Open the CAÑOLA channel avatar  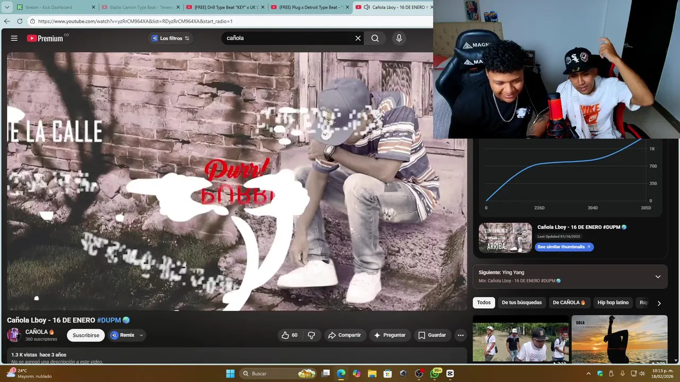point(14,335)
